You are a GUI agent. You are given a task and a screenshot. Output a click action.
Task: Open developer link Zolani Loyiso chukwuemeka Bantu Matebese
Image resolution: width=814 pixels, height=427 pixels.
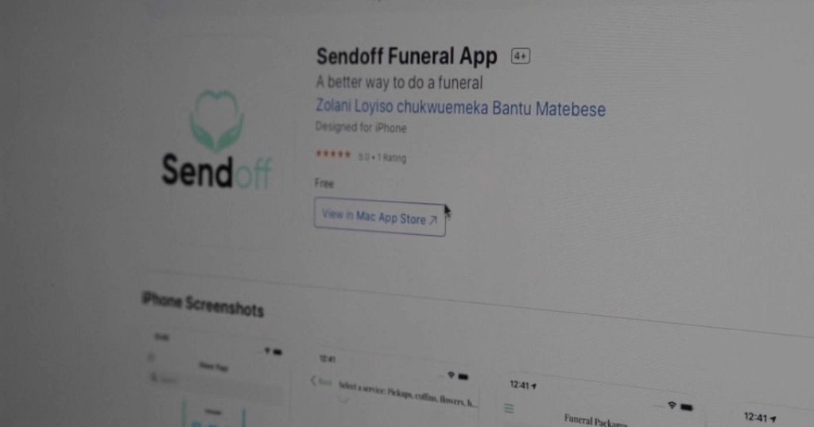coord(460,107)
